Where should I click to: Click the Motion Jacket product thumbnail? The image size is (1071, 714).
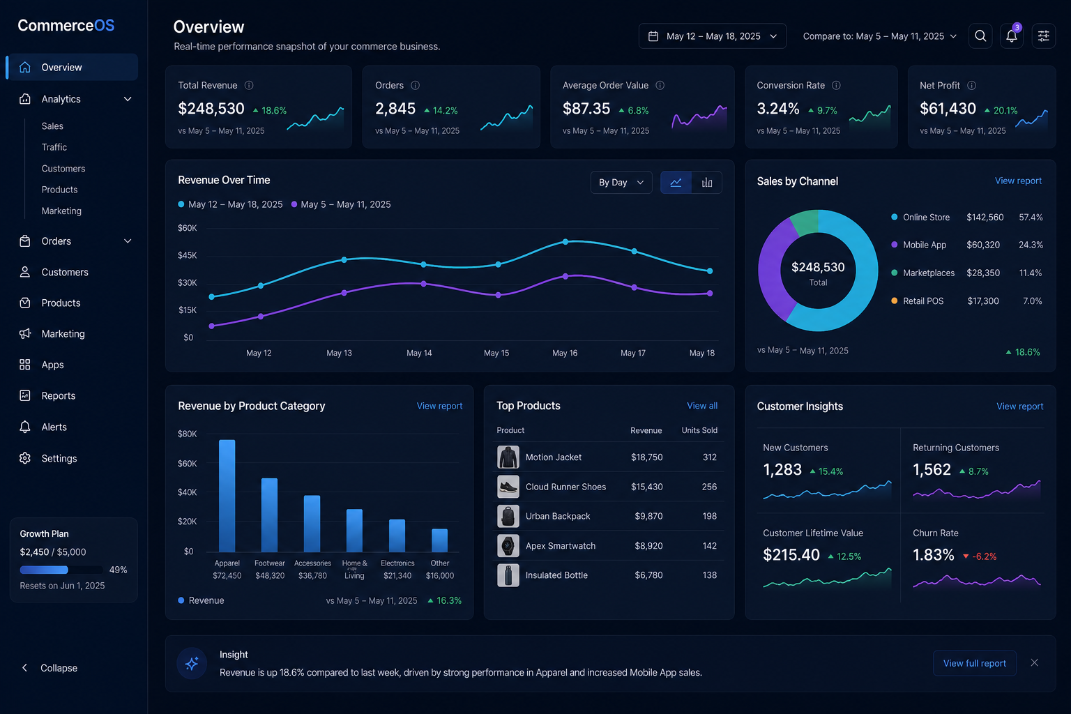[x=508, y=457]
